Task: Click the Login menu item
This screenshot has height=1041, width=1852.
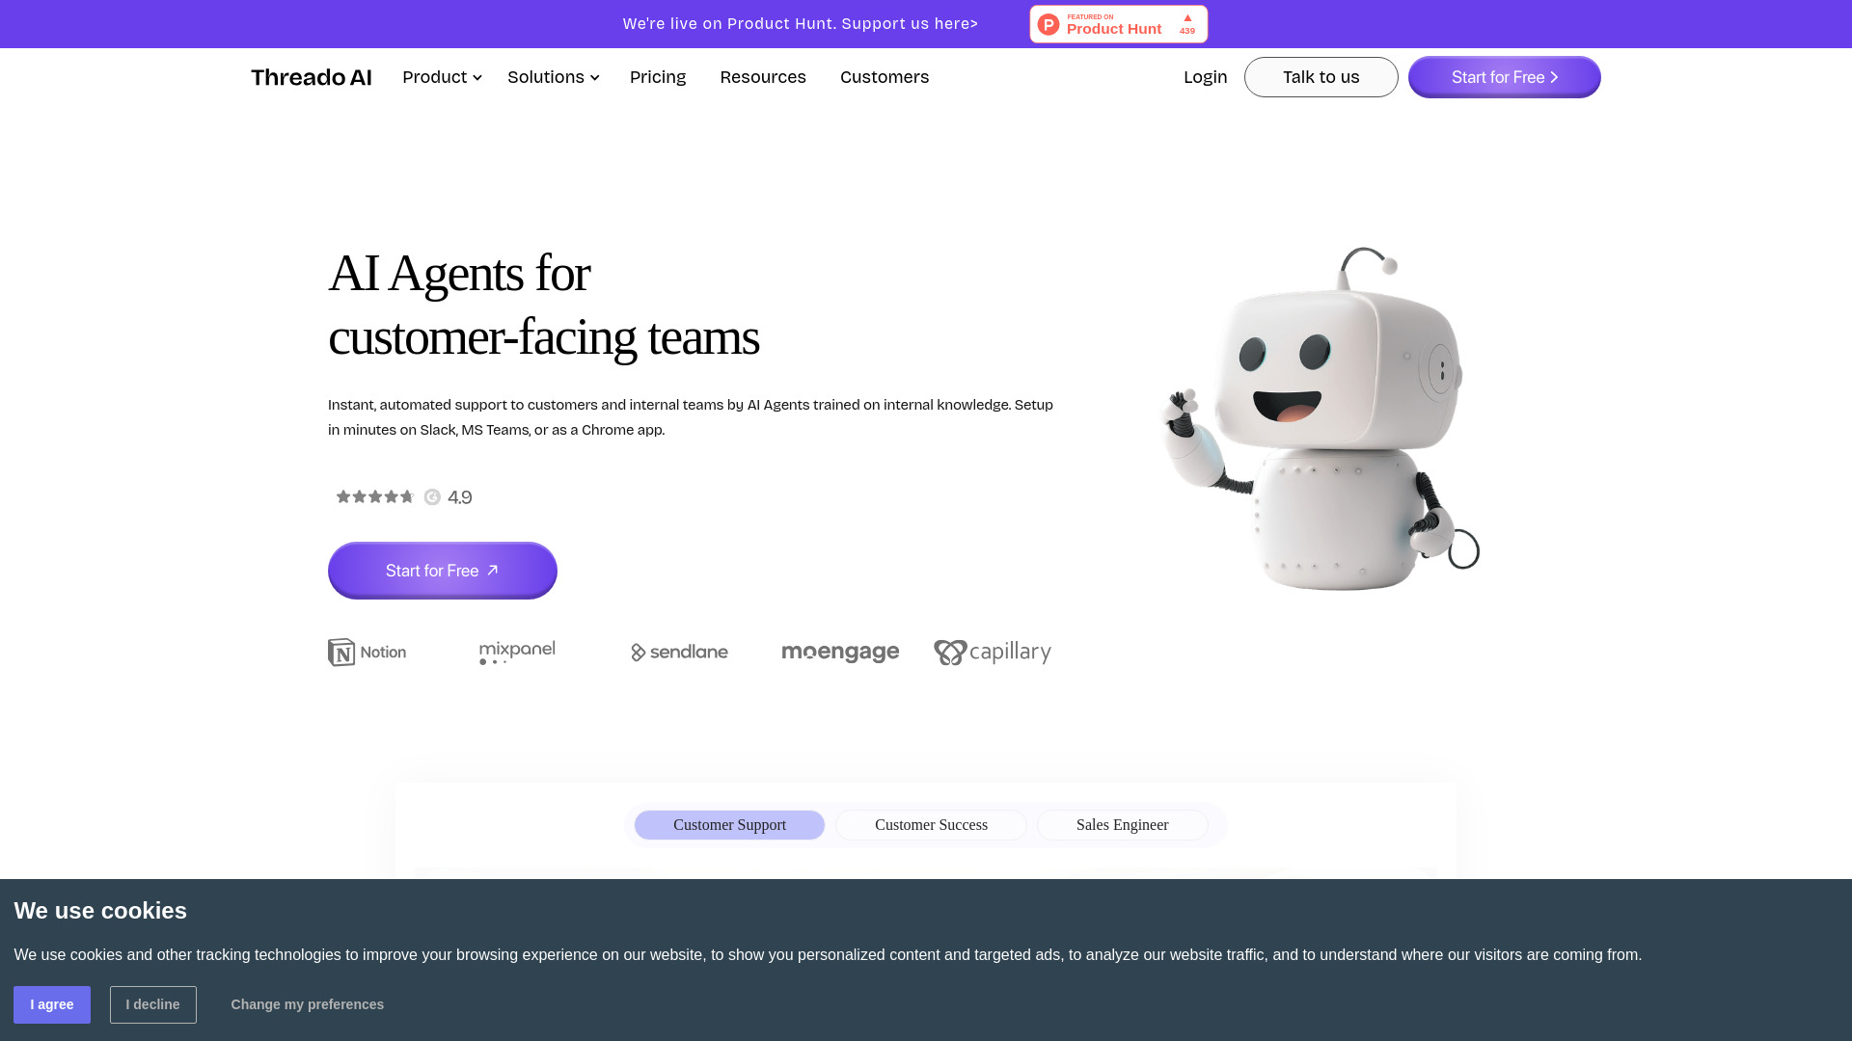Action: pyautogui.click(x=1205, y=76)
